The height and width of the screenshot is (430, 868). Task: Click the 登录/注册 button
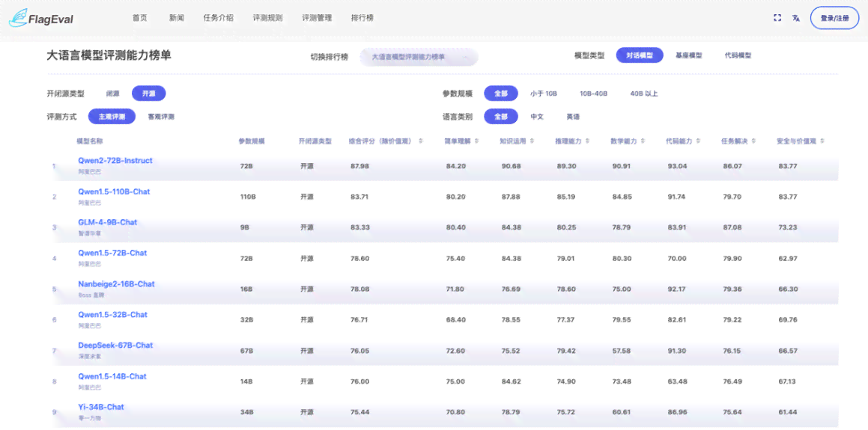834,18
